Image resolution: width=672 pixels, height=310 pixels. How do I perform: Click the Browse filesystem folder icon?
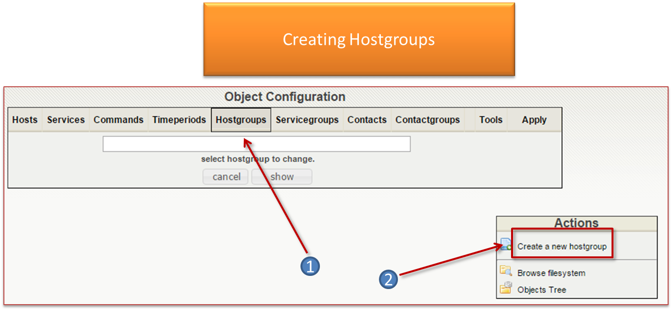pos(506,271)
